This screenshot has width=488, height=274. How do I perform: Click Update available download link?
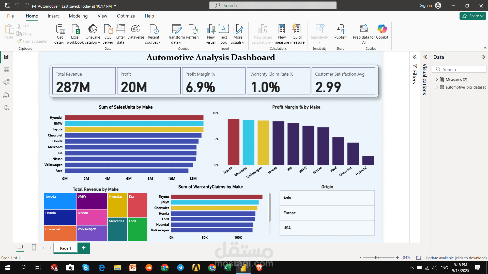pyautogui.click(x=456, y=258)
